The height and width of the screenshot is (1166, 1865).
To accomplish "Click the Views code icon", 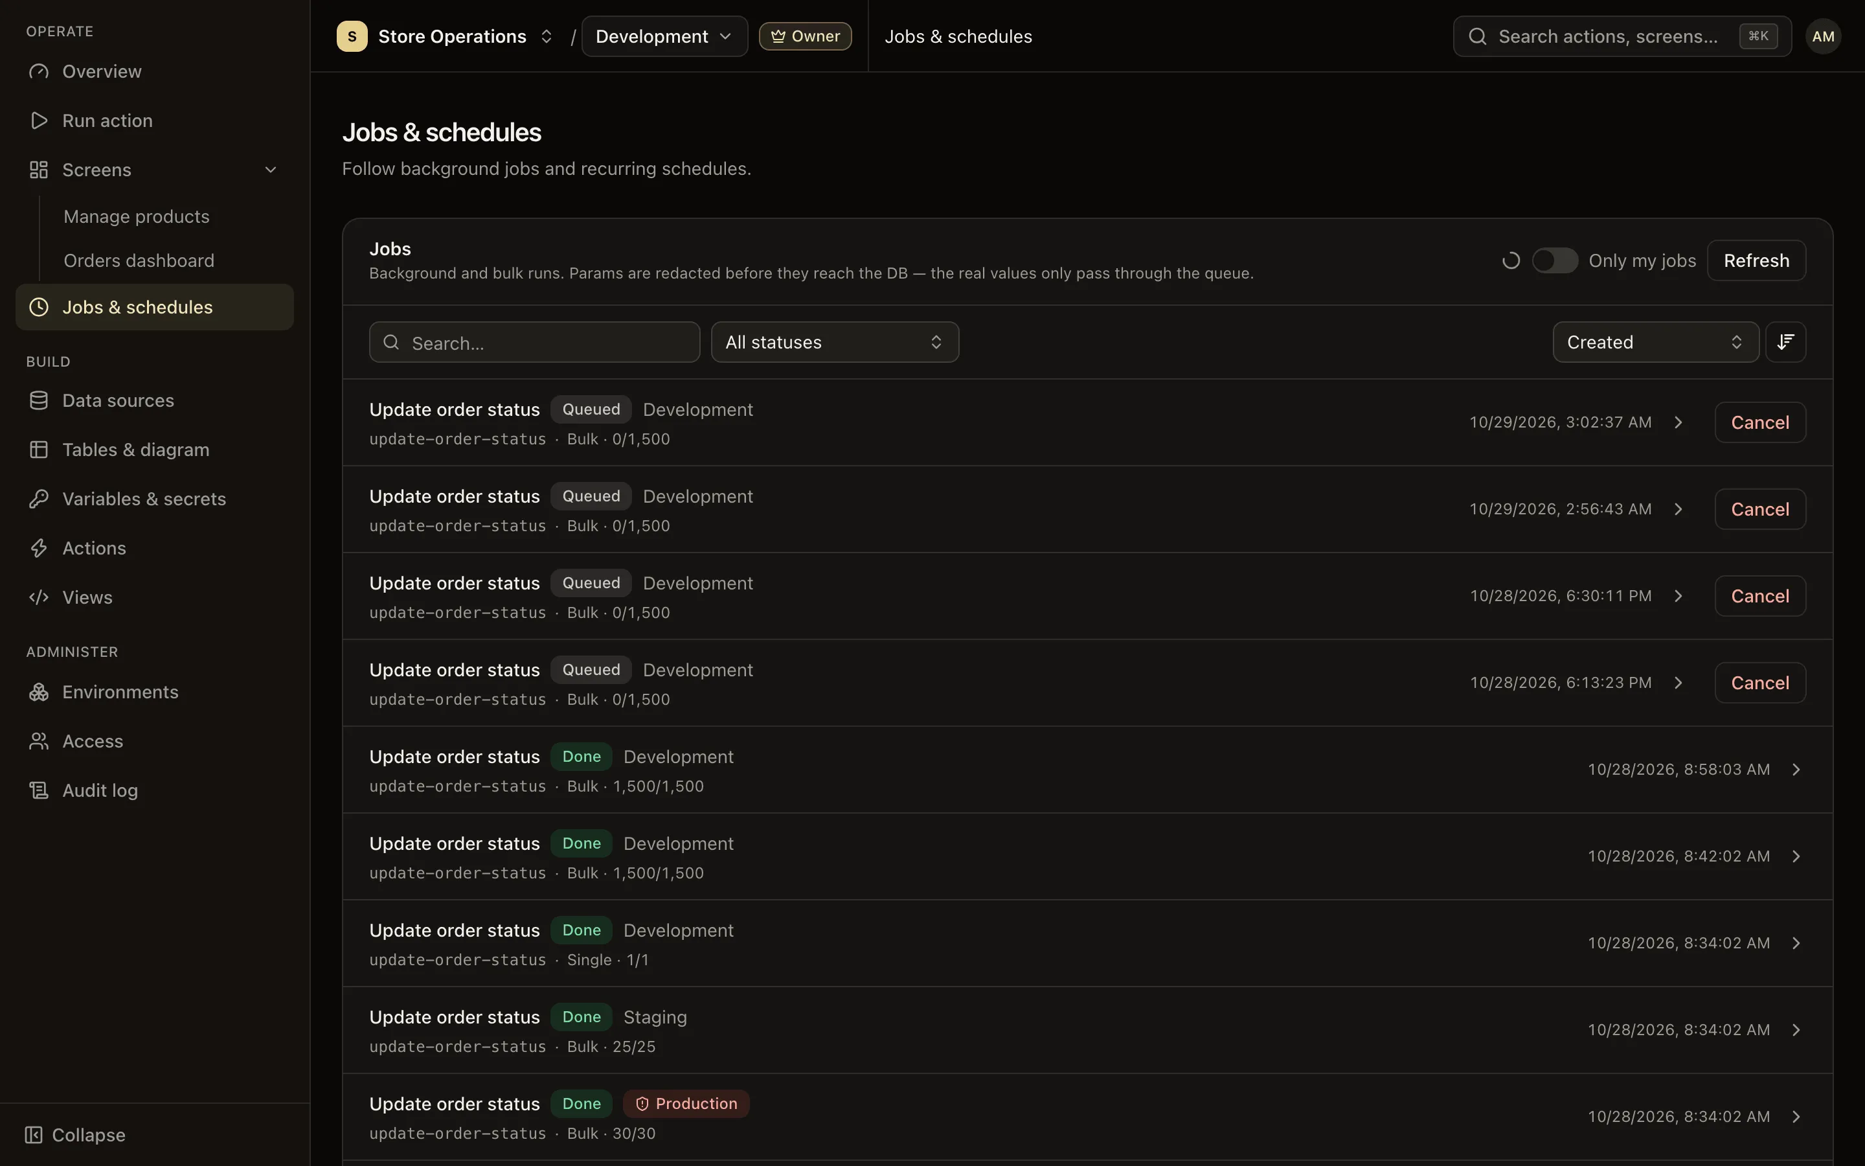I will (39, 598).
